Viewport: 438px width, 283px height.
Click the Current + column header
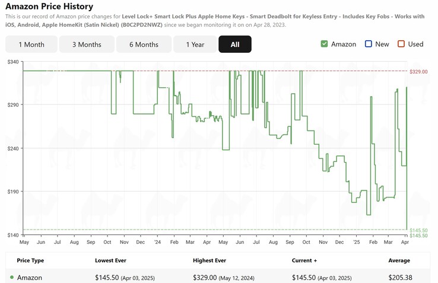[304, 260]
